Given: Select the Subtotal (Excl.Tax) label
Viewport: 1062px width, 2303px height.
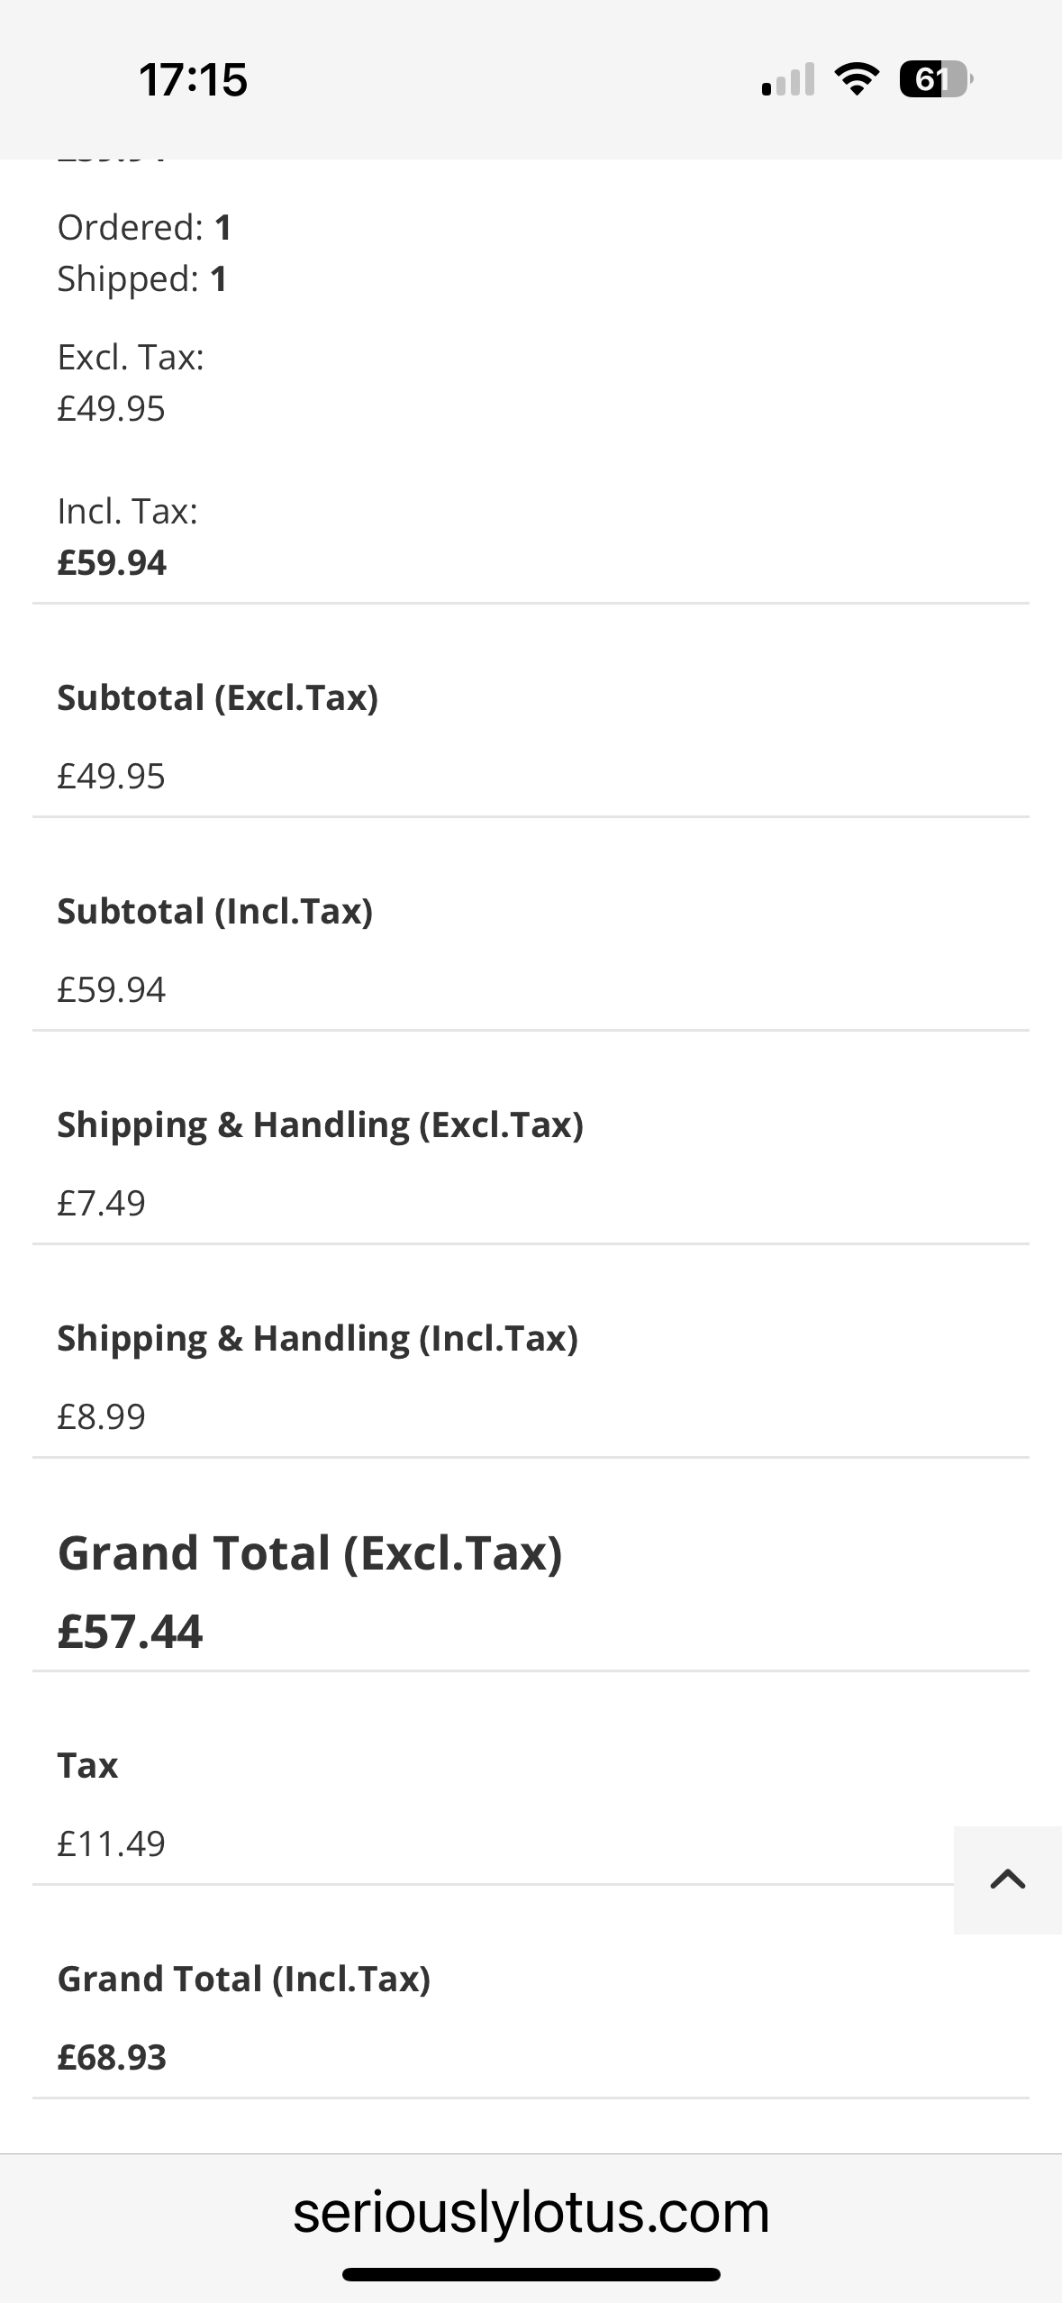Looking at the screenshot, I should [218, 697].
